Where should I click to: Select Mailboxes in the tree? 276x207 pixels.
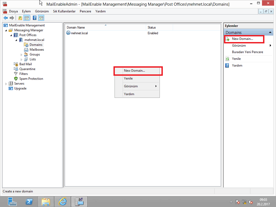pyautogui.click(x=37, y=50)
